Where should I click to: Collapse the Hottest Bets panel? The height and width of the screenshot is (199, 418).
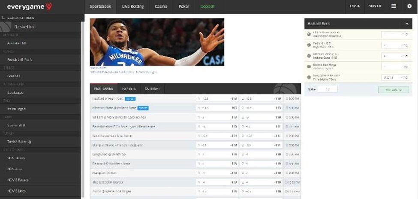click(406, 24)
